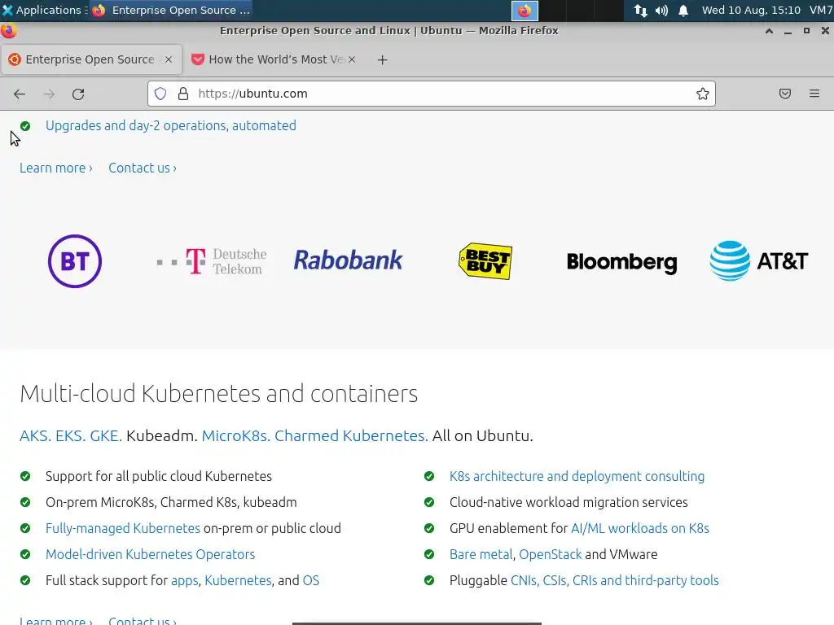The width and height of the screenshot is (834, 625).
Task: Switch to How the World's Most tab
Action: [273, 59]
